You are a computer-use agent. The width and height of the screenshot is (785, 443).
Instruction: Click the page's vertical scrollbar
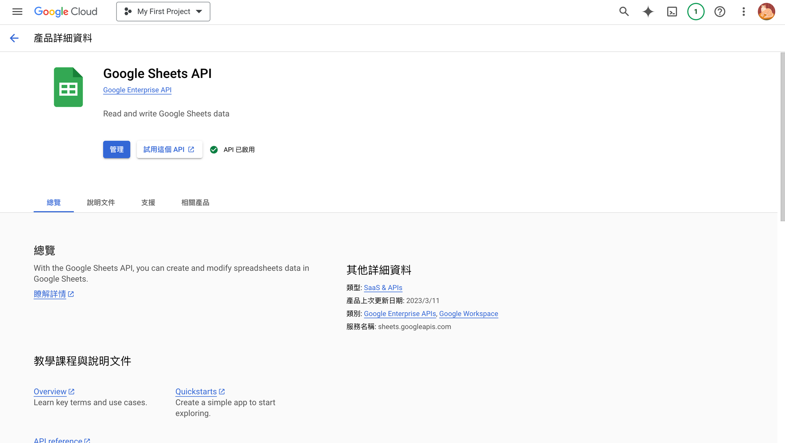782,137
